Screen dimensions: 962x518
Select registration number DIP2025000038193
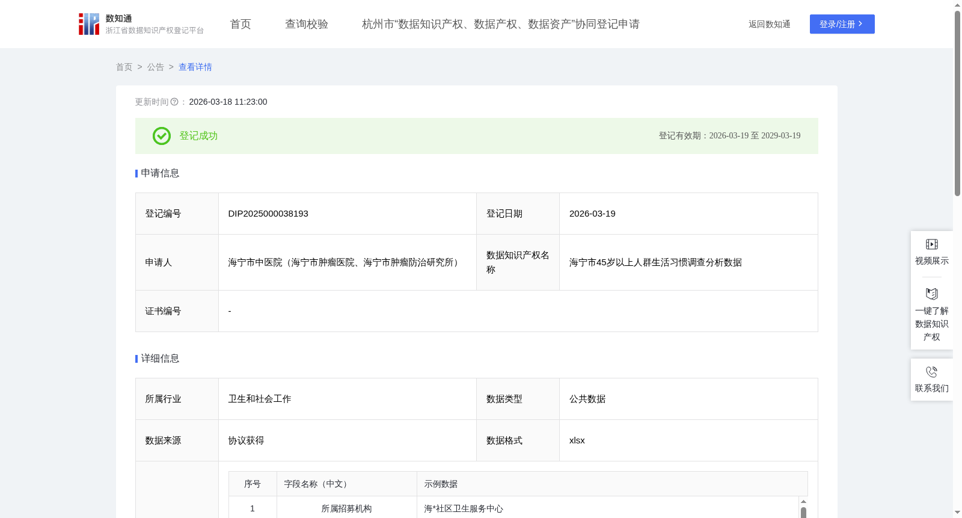point(268,214)
